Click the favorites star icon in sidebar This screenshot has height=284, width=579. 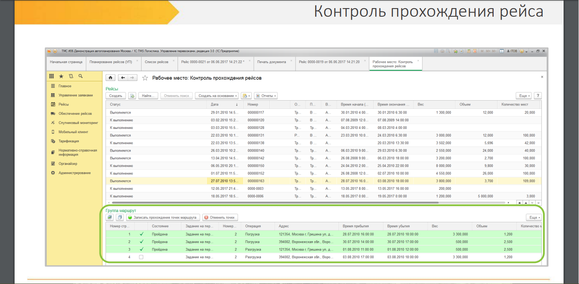click(61, 76)
